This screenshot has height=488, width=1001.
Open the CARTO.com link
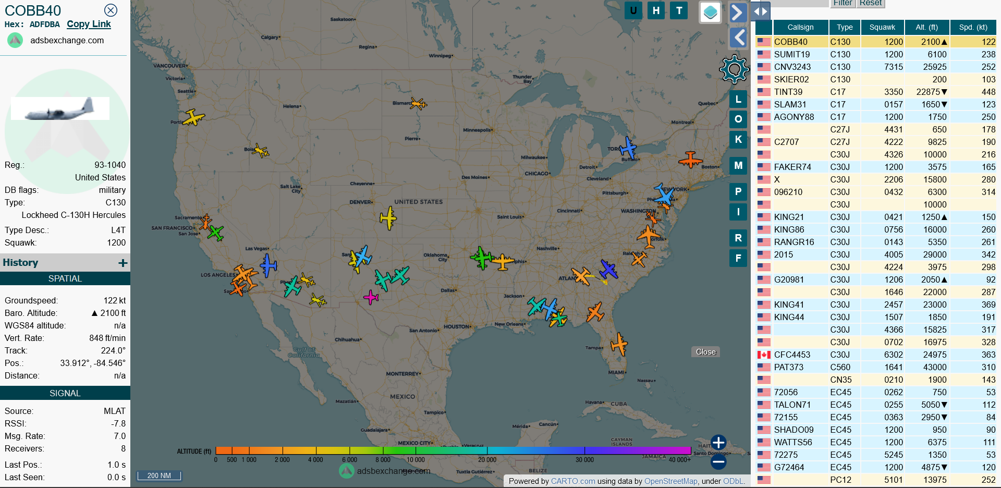click(573, 481)
